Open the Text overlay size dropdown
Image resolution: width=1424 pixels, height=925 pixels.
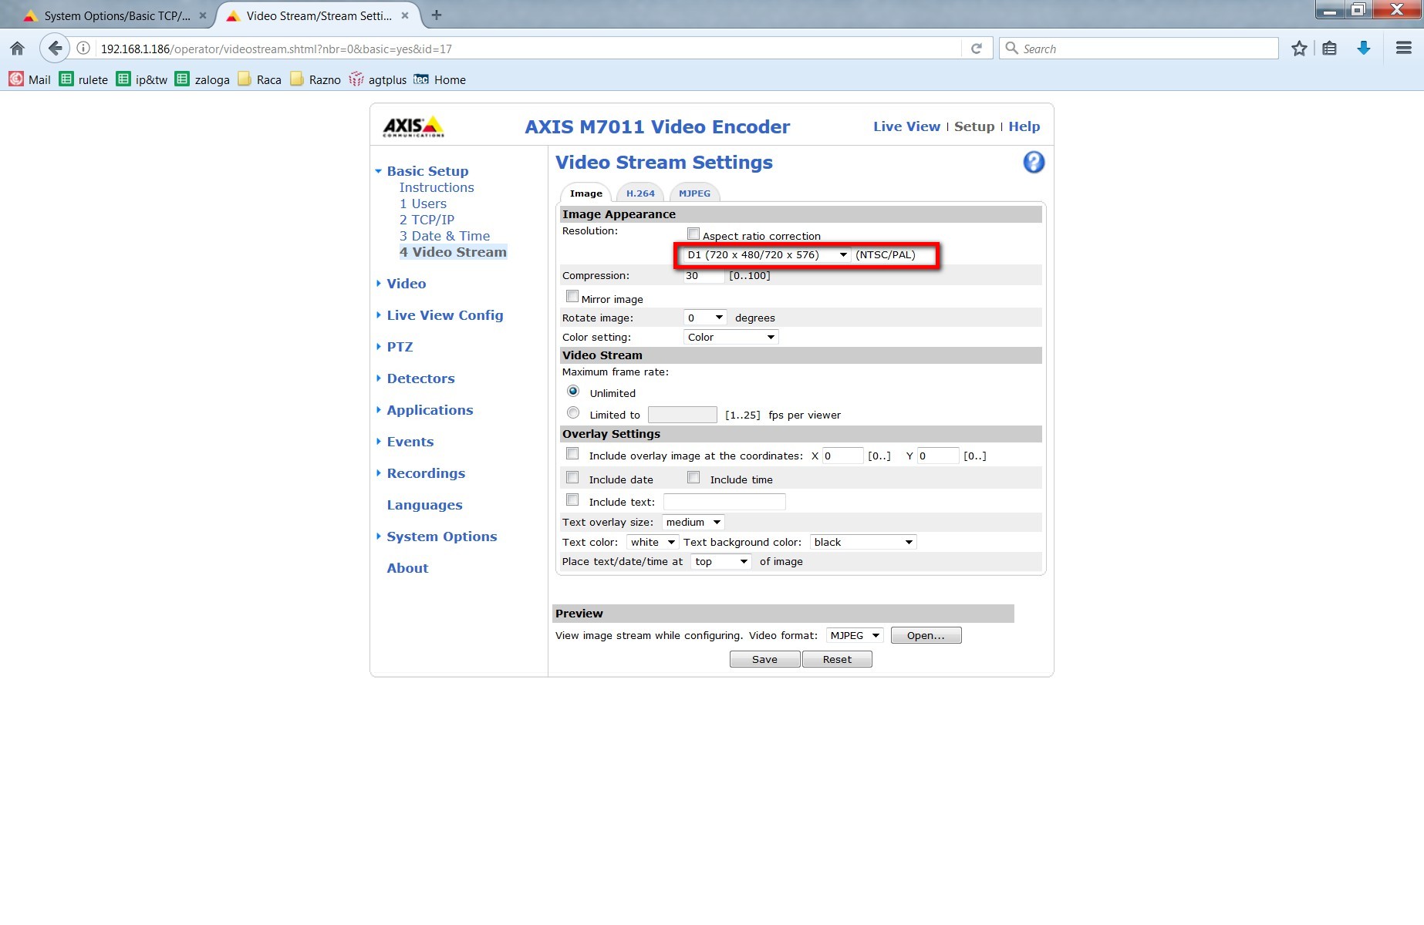point(693,522)
